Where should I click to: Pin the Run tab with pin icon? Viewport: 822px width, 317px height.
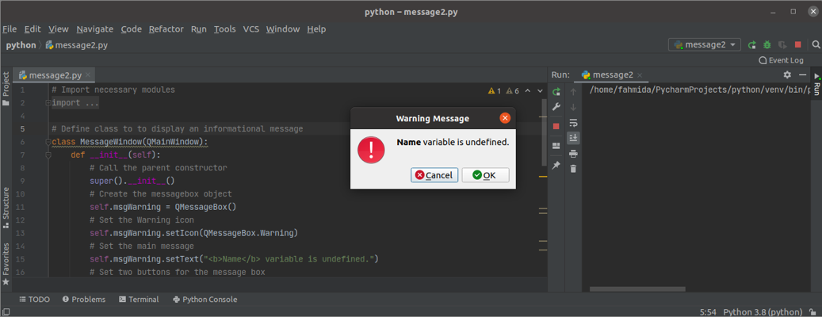pyautogui.click(x=556, y=165)
